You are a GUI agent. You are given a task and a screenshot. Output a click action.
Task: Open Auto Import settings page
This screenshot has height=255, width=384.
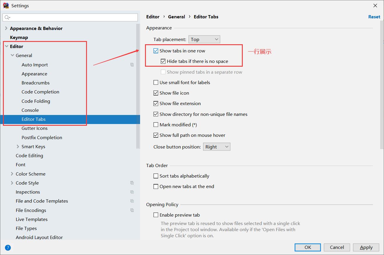[x=35, y=65]
